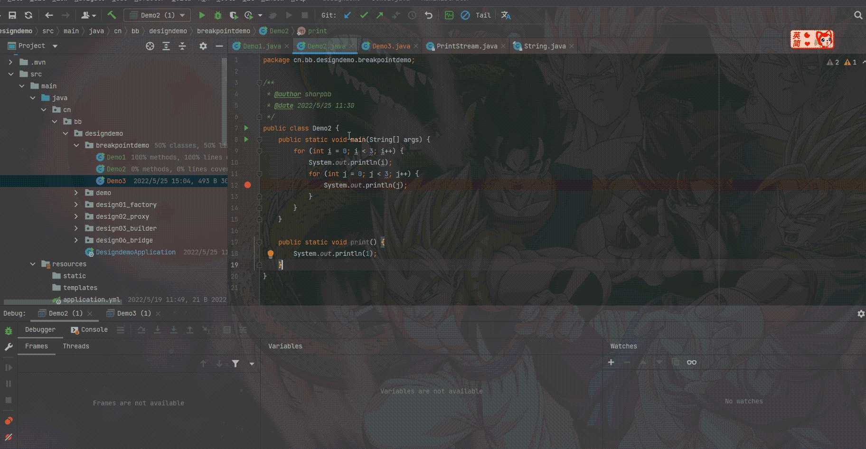The height and width of the screenshot is (449, 866).
Task: Run Demo2 with the green play icon
Action: (202, 15)
